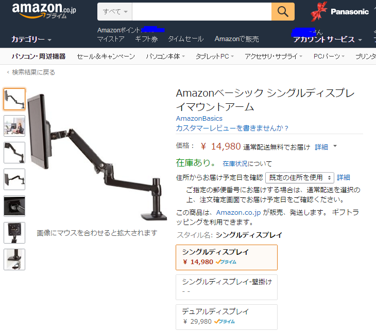The image size is (376, 334).
Task: Open the すべて search category dropdown
Action: coord(115,11)
